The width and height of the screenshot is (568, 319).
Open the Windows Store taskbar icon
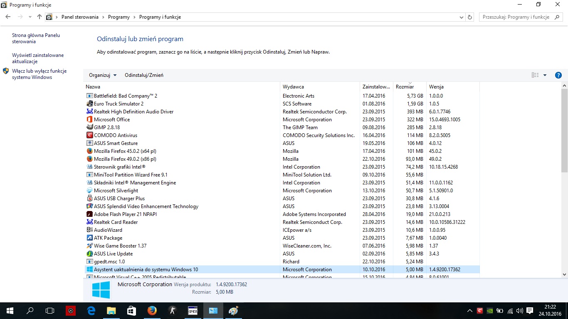131,310
